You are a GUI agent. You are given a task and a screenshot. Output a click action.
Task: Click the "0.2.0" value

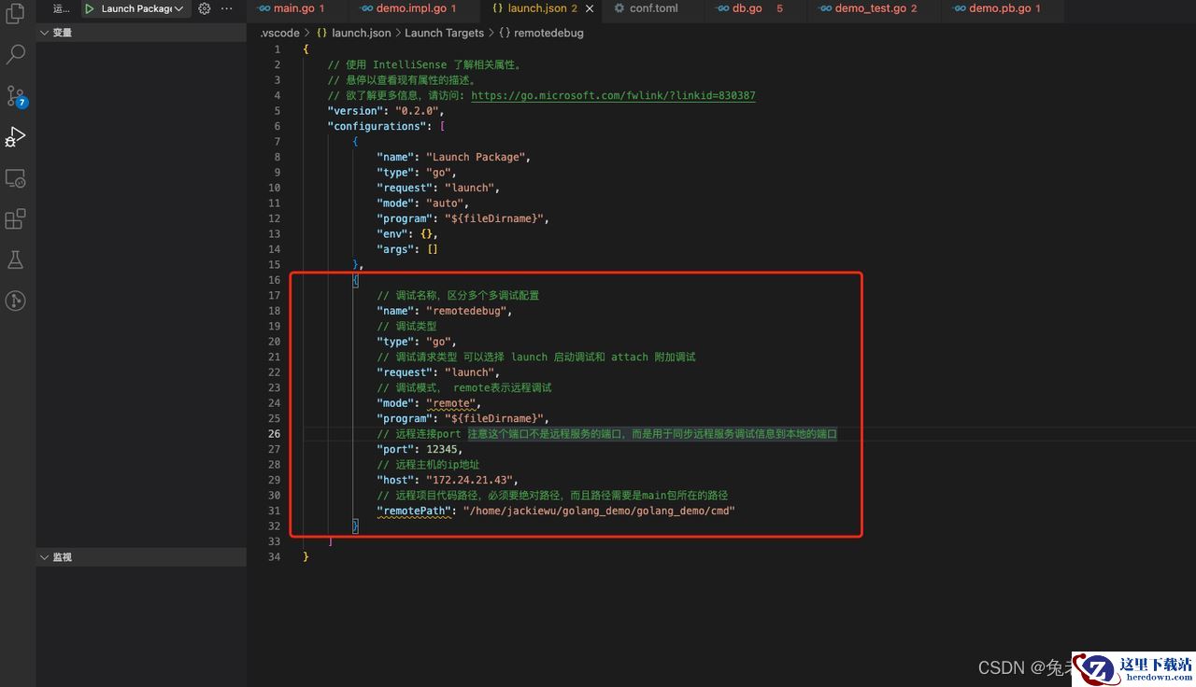click(417, 111)
